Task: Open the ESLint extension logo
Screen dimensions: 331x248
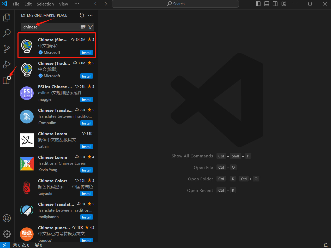Action: tap(27, 93)
